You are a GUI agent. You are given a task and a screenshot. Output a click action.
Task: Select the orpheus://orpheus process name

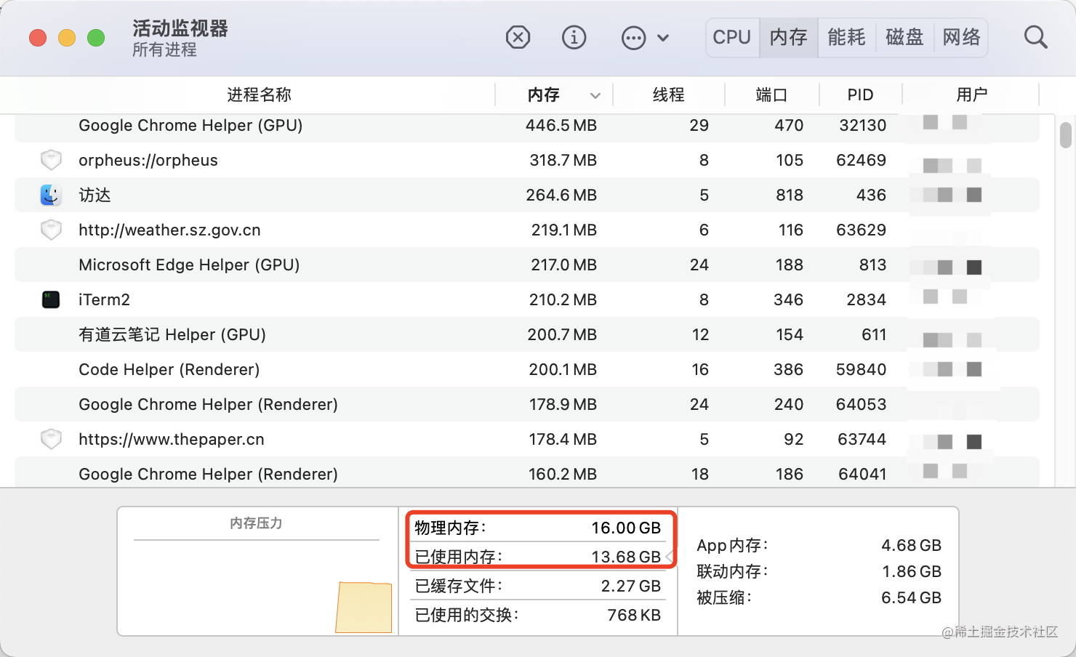[148, 160]
